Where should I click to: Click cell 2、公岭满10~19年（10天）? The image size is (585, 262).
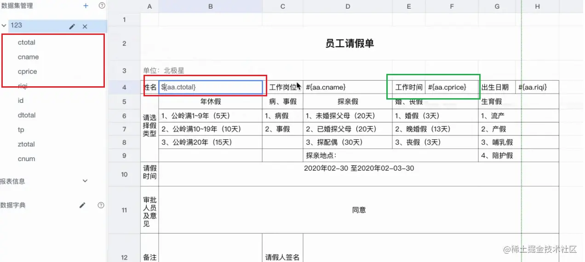[211, 129]
